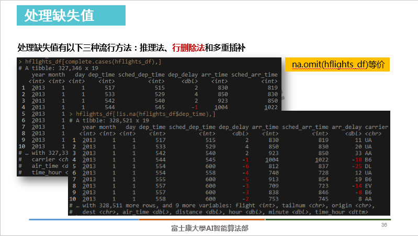The width and height of the screenshot is (418, 236).
Task: Click the value 1004 in lower console arr_time
Action: [272, 160]
